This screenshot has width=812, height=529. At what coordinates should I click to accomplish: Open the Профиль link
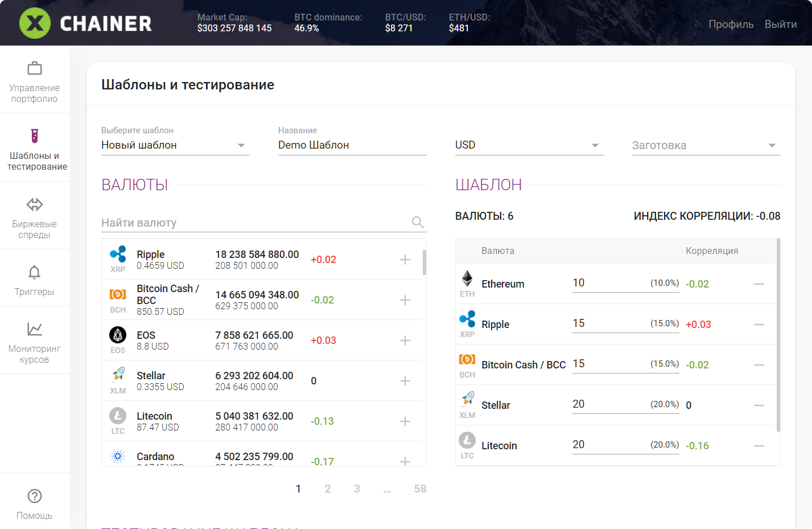tap(731, 24)
